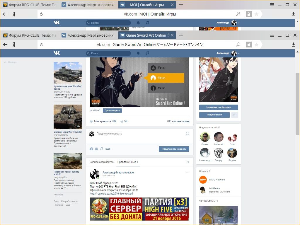
Task: Click the Разработчикам footer link
Action: tap(70, 202)
